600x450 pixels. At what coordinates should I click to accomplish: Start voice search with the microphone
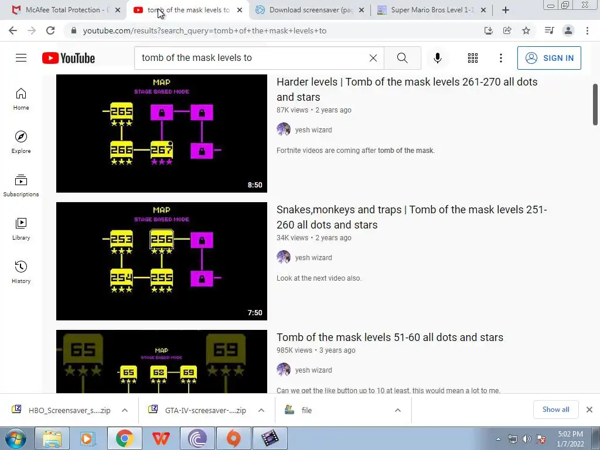pyautogui.click(x=437, y=58)
